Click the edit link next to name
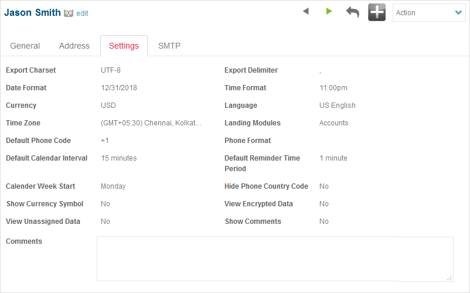The width and height of the screenshot is (470, 293). pos(82,13)
